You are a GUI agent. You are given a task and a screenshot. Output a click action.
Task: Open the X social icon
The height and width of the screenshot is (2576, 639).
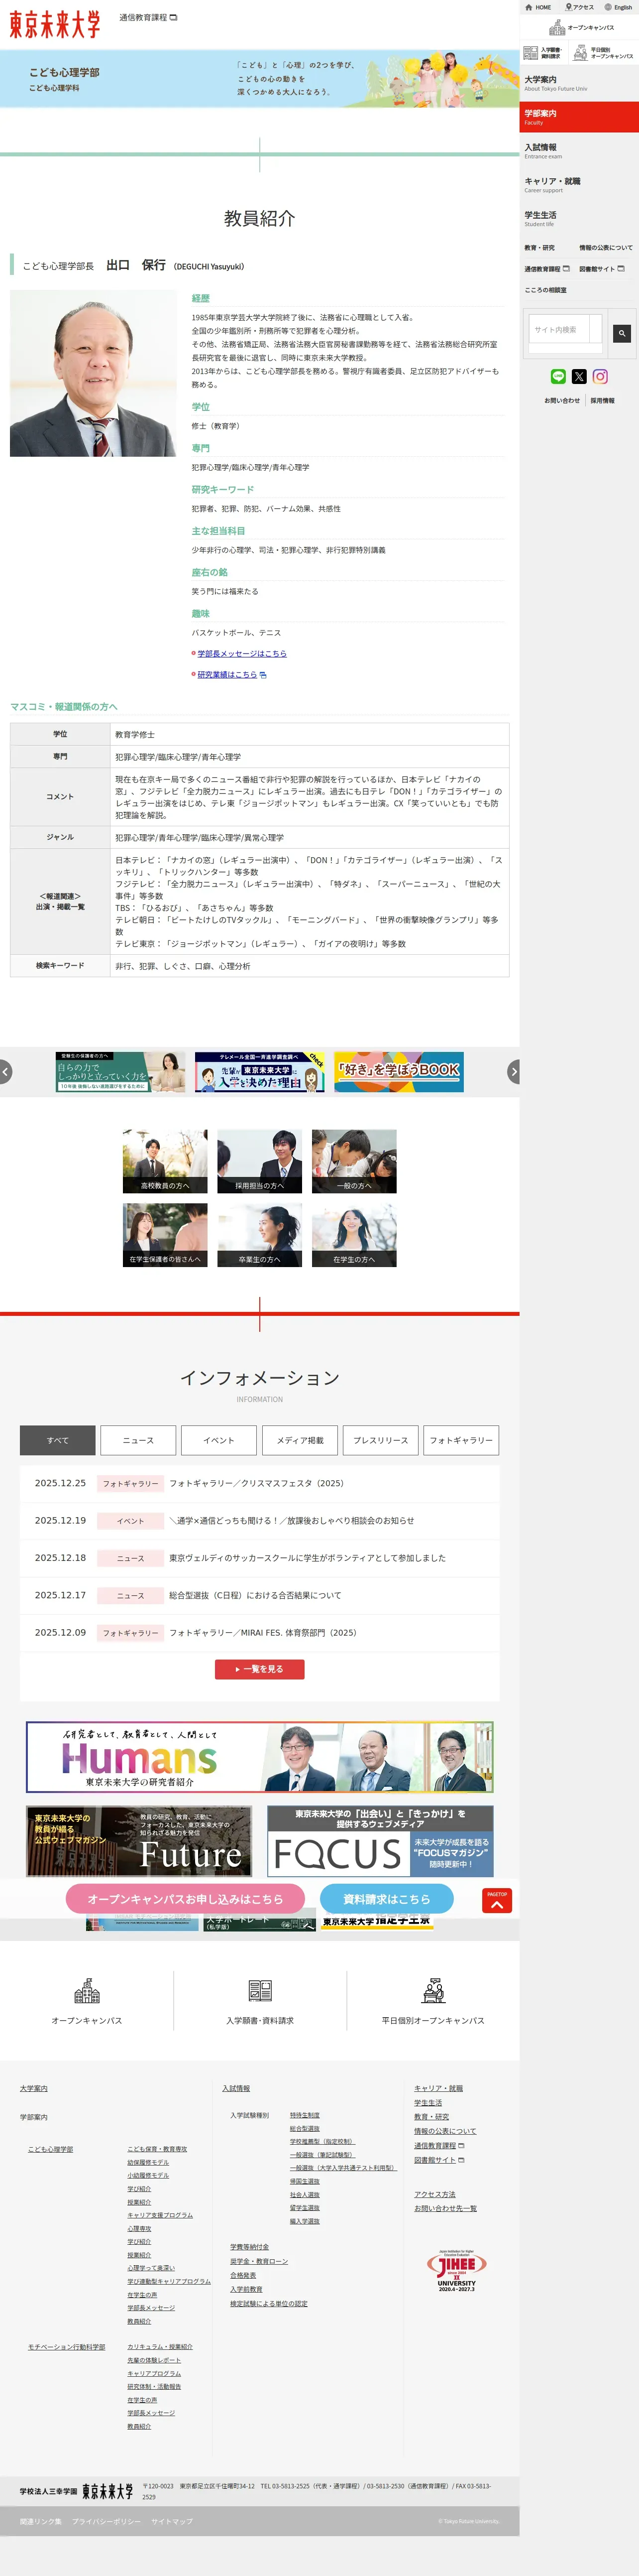(x=579, y=376)
